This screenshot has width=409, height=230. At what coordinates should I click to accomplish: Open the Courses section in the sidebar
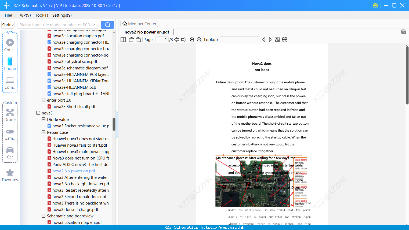(x=10, y=45)
